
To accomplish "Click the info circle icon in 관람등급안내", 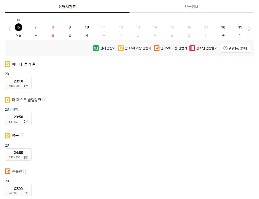I will pyautogui.click(x=225, y=48).
